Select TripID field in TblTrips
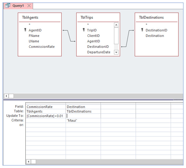This screenshot has width=186, height=168. click(92, 30)
